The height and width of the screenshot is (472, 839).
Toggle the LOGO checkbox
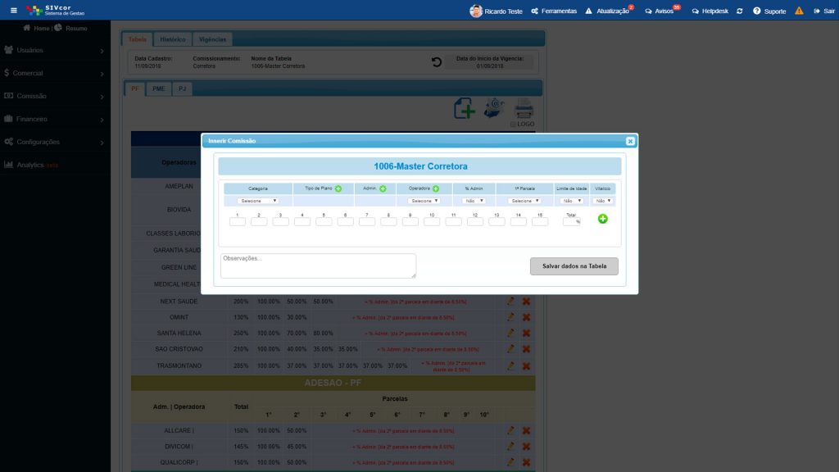pyautogui.click(x=513, y=125)
